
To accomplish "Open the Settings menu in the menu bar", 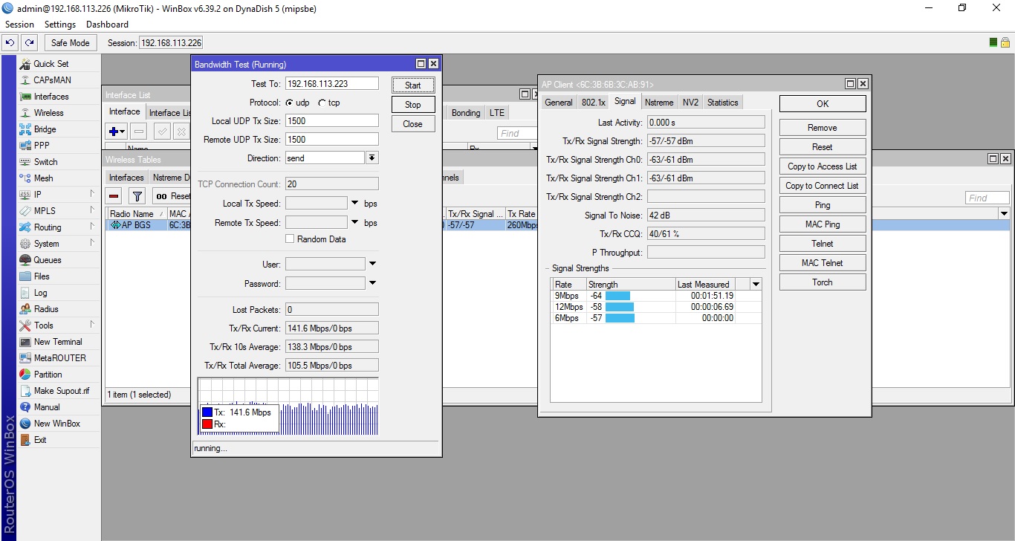I will point(60,25).
